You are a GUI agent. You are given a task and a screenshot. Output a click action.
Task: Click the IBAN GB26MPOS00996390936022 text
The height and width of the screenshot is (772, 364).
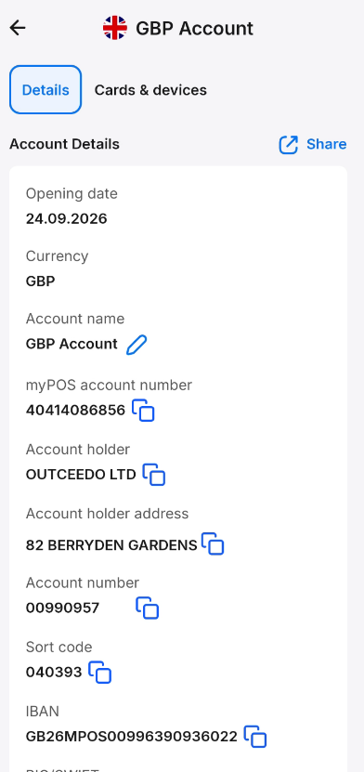point(131,737)
